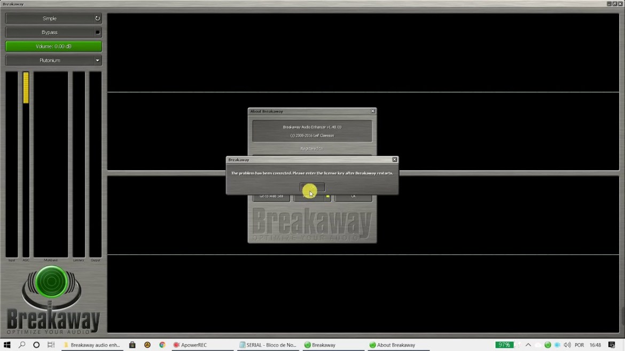The width and height of the screenshot is (625, 351).
Task: Expand the Plutonium preset dropdown
Action: pyautogui.click(x=97, y=61)
